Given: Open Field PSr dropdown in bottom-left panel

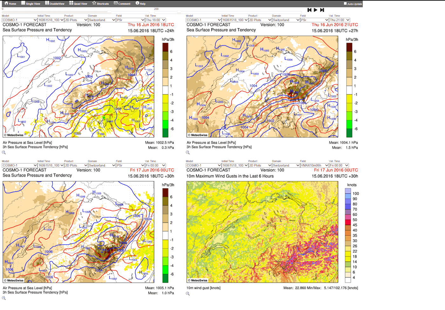Looking at the screenshot, I should (x=130, y=165).
